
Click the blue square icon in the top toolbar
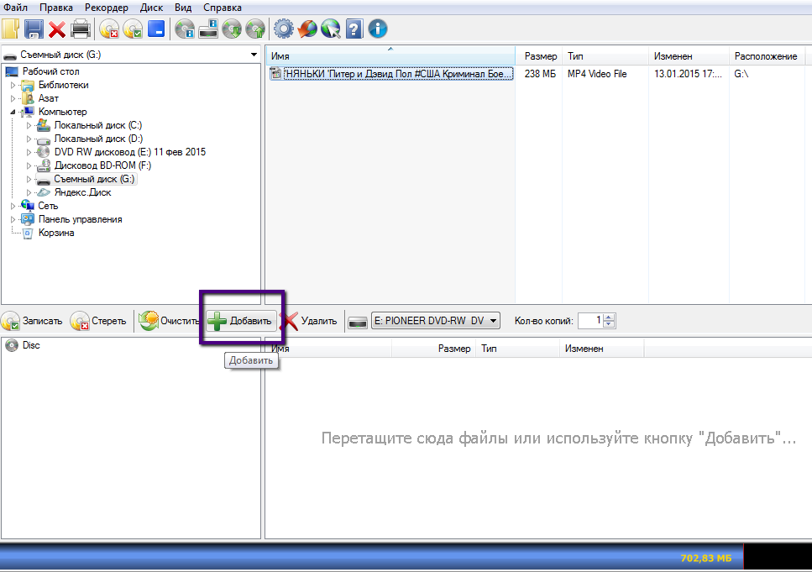156,29
